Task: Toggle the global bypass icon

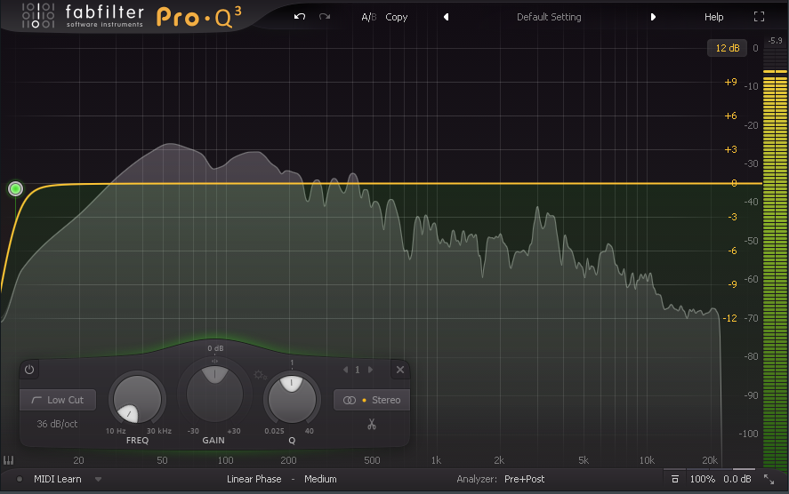Action: 675,479
